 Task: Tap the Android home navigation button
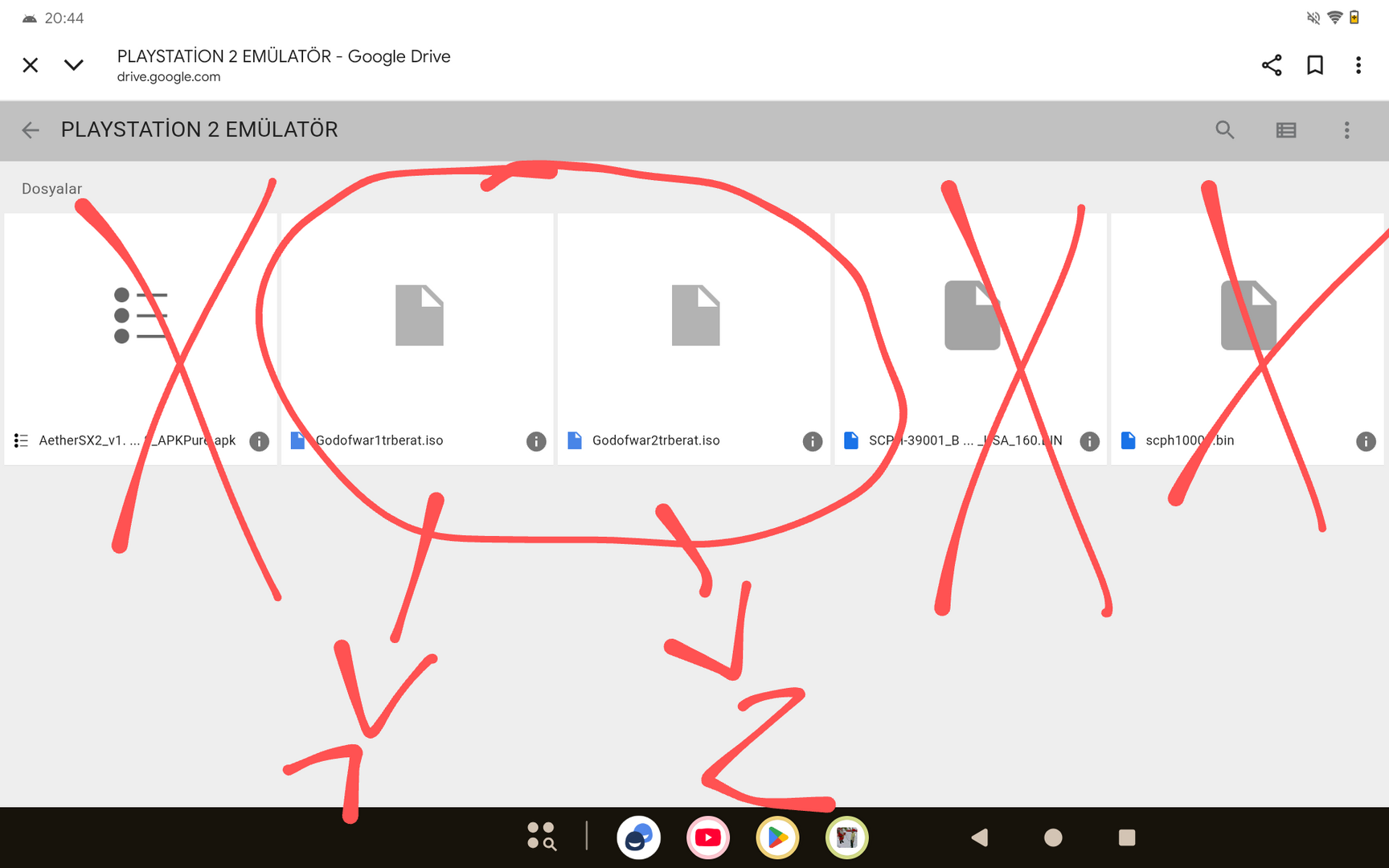[1053, 837]
